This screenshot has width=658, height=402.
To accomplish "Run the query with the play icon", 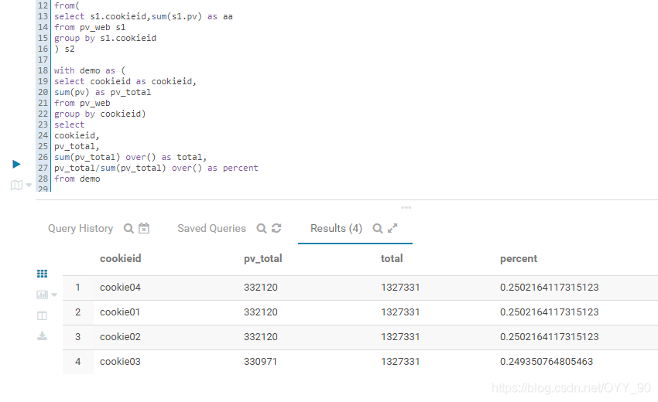I will point(16,164).
